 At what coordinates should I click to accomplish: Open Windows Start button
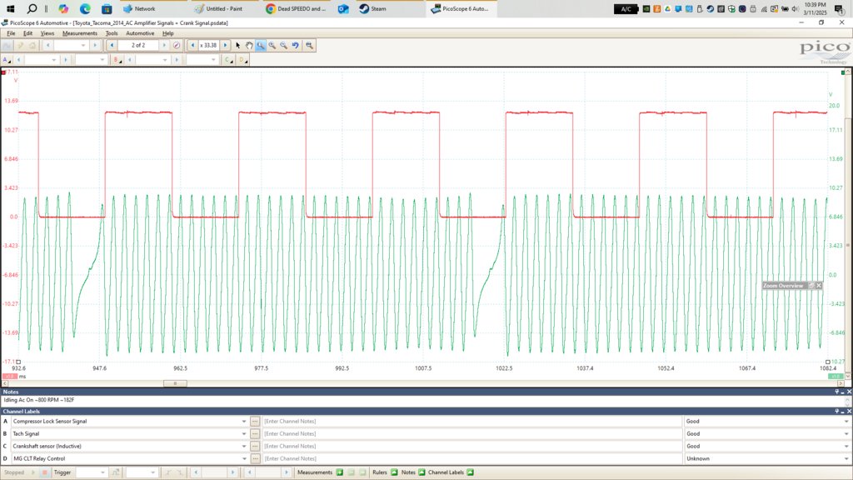pyautogui.click(x=10, y=8)
